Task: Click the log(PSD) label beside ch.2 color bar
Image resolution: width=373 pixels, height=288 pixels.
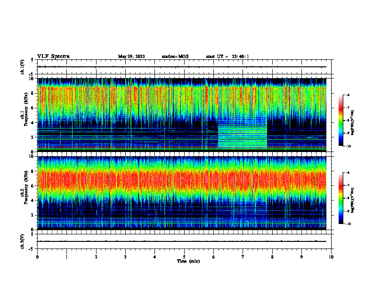Action: [353, 200]
